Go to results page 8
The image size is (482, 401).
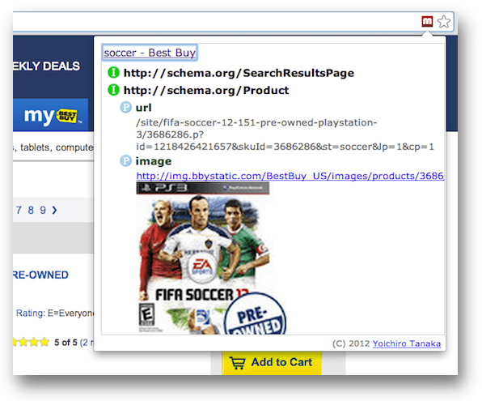click(31, 210)
